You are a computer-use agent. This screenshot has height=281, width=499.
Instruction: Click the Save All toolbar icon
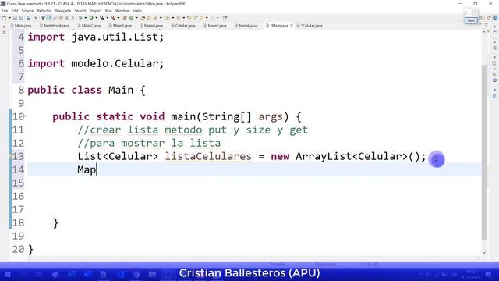point(21,18)
